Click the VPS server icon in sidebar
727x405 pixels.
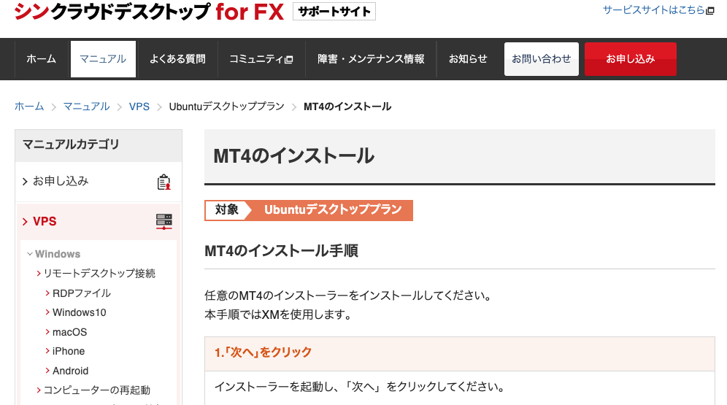click(x=164, y=222)
